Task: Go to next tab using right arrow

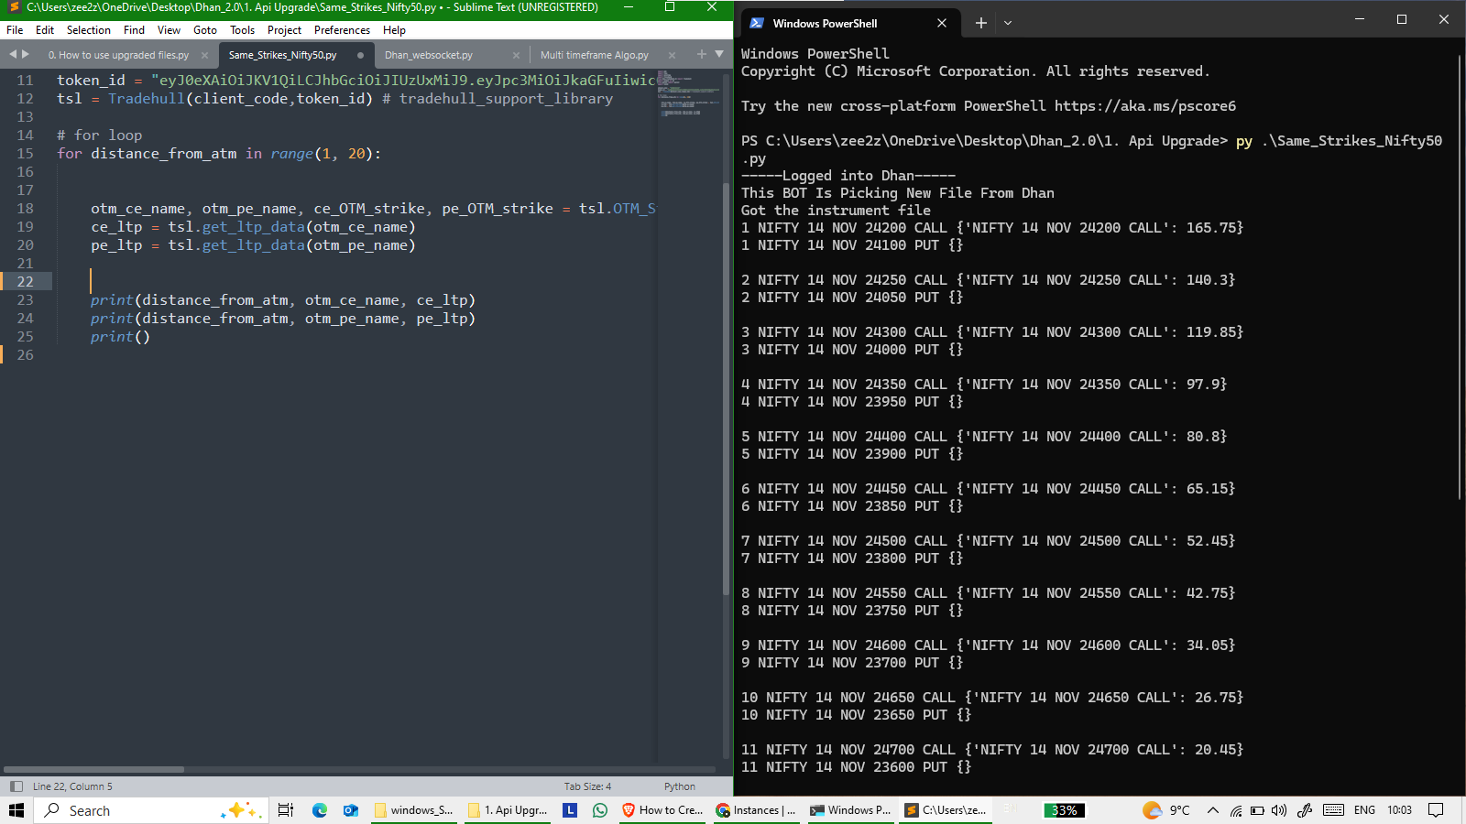Action: [x=26, y=55]
